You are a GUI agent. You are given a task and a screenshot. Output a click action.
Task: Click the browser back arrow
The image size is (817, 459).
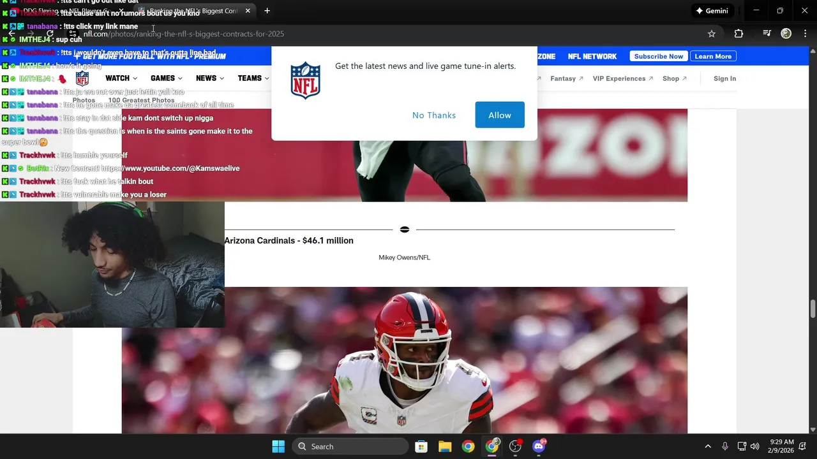point(11,34)
